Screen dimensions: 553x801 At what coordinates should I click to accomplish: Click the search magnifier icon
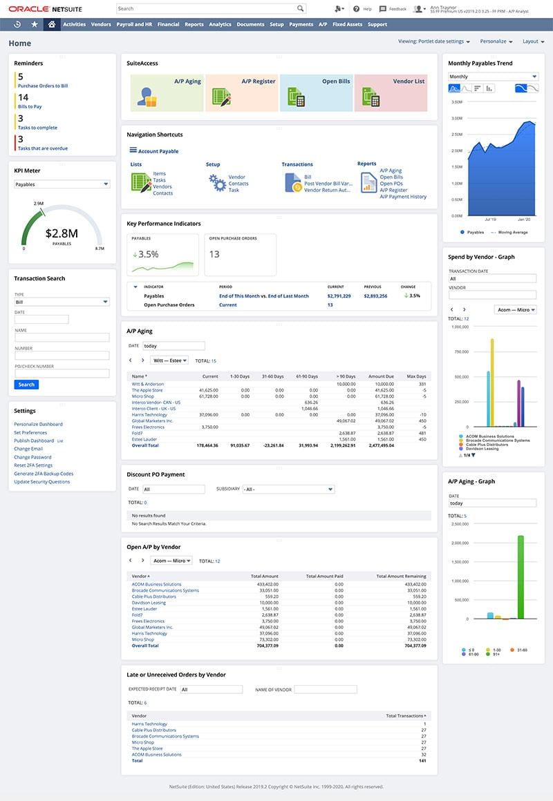tap(300, 8)
